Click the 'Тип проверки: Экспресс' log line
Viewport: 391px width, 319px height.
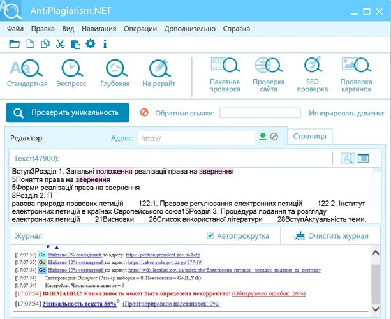point(123,278)
